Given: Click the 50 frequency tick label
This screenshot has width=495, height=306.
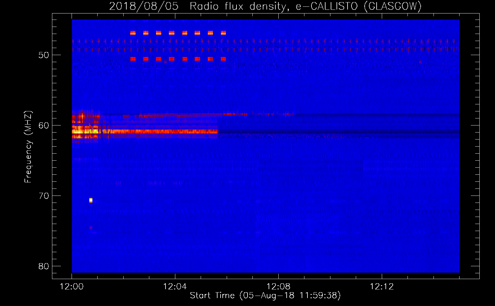Looking at the screenshot, I should 44,55.
